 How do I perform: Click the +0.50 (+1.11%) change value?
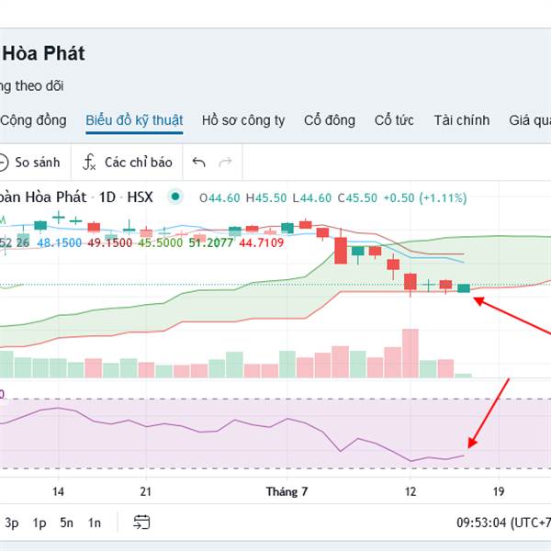(x=425, y=197)
